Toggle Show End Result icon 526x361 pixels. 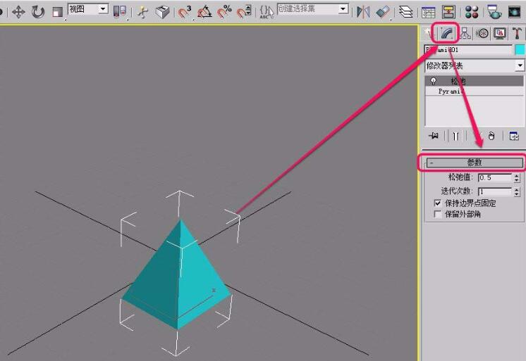point(455,136)
